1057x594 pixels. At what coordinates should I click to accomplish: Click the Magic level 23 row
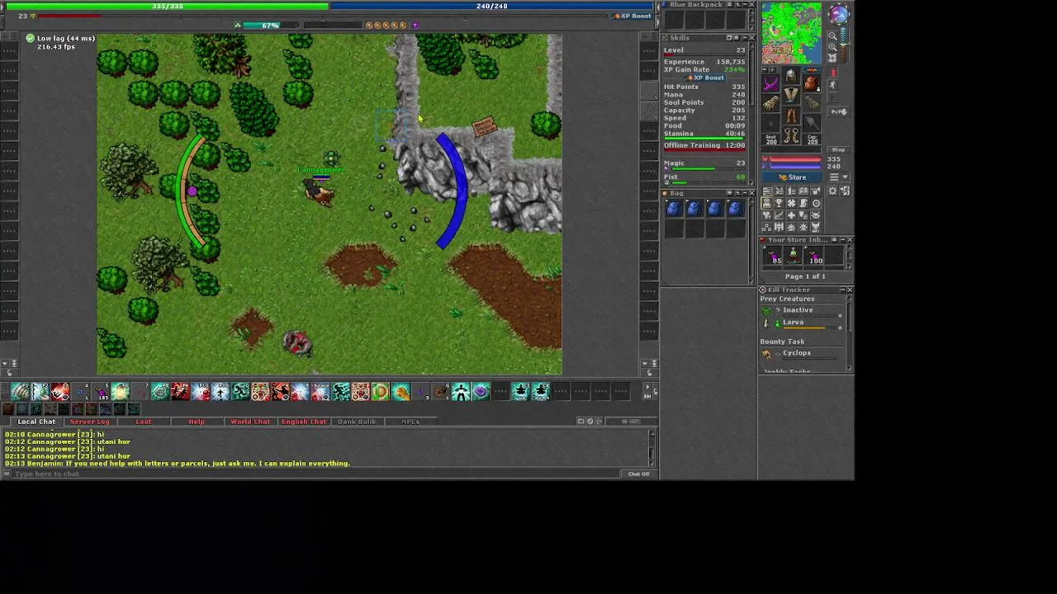point(704,163)
